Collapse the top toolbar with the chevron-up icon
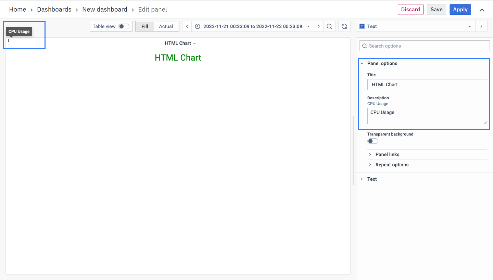493x280 pixels. (x=482, y=10)
